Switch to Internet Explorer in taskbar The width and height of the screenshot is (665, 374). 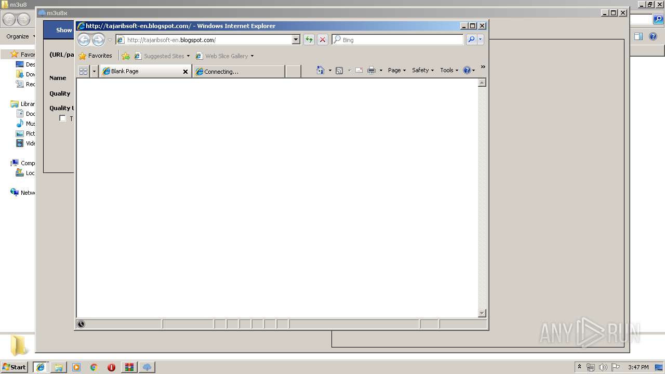tap(41, 367)
